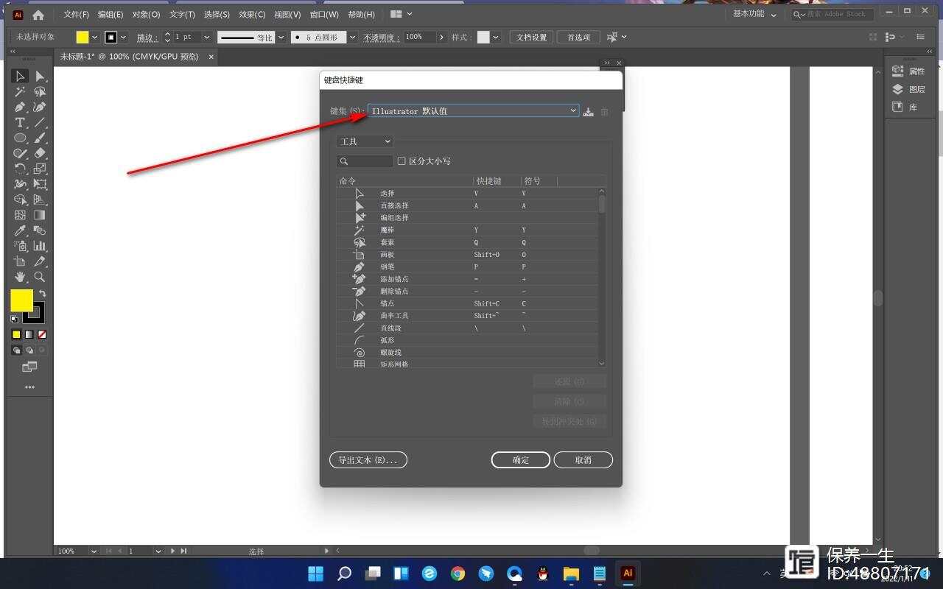This screenshot has width=943, height=589.
Task: Select the Free Transform tool
Action: click(40, 185)
